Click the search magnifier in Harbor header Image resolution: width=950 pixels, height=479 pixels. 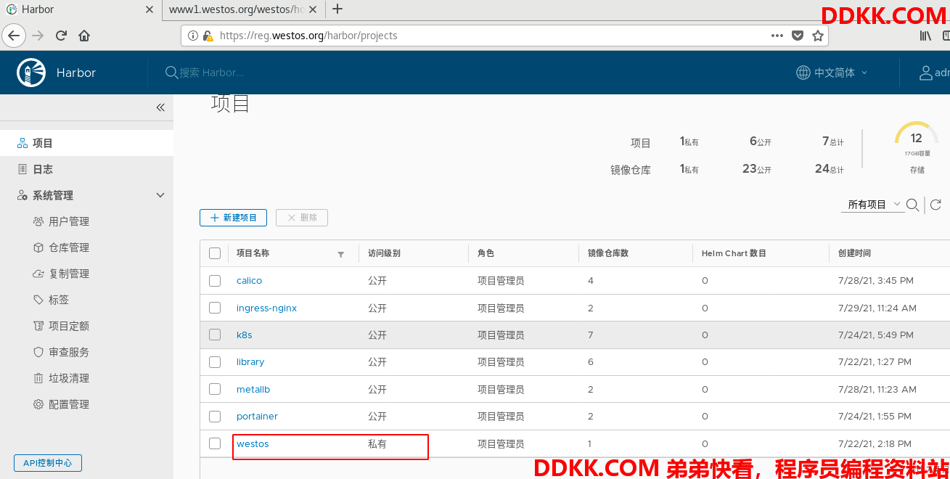[x=171, y=73]
